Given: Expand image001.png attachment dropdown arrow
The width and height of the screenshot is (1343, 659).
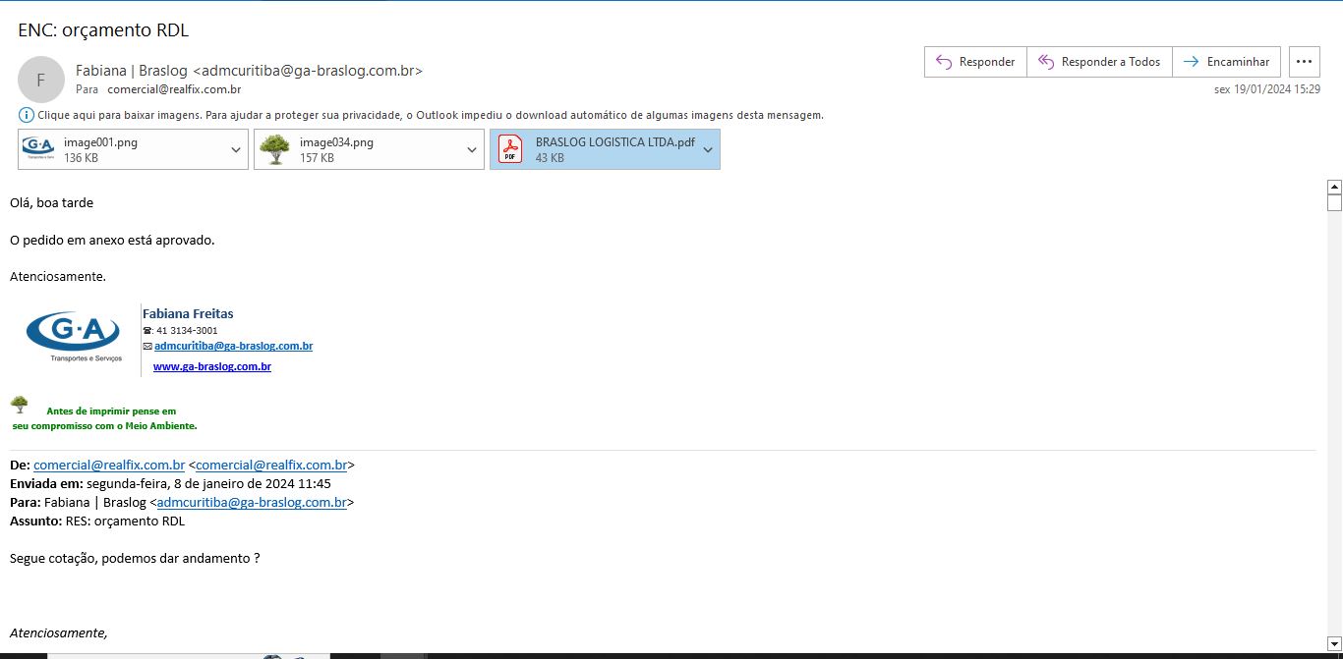Looking at the screenshot, I should 236,149.
